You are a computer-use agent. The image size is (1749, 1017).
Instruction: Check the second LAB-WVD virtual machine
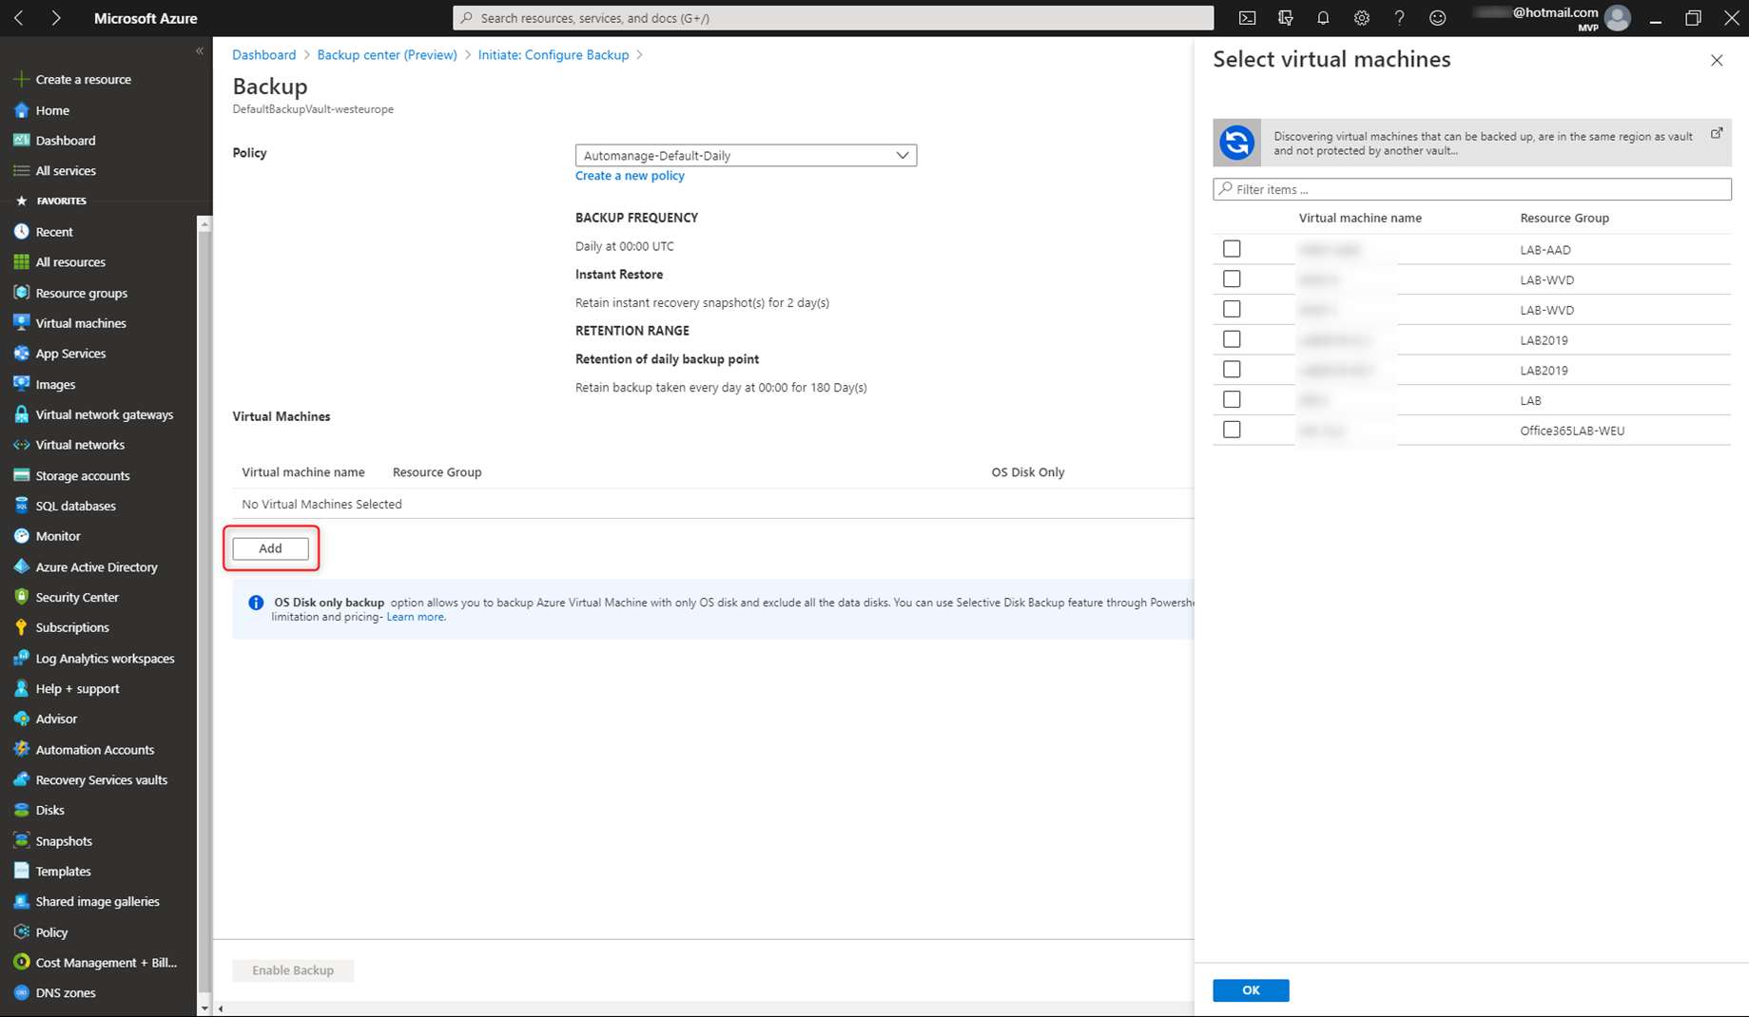[x=1232, y=309]
